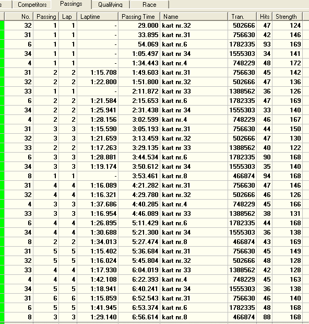This screenshot has height=324, width=309.
Task: Sort by the Lap column header
Action: coord(68,17)
